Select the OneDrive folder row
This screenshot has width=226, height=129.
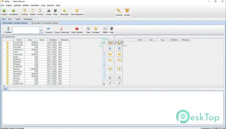coord(36,62)
